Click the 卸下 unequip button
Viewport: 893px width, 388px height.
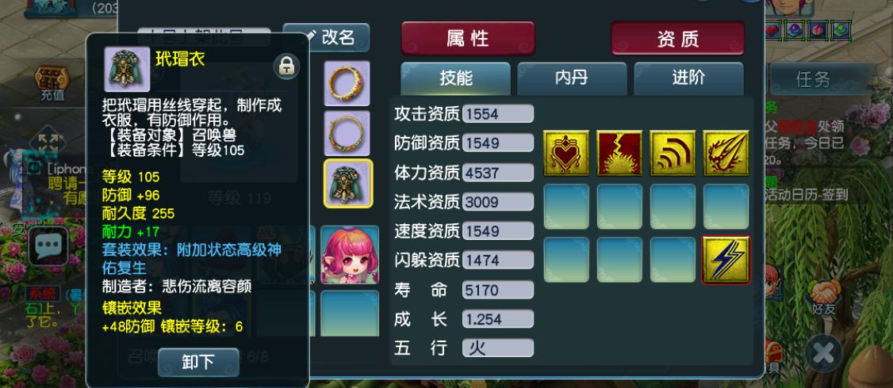click(198, 363)
